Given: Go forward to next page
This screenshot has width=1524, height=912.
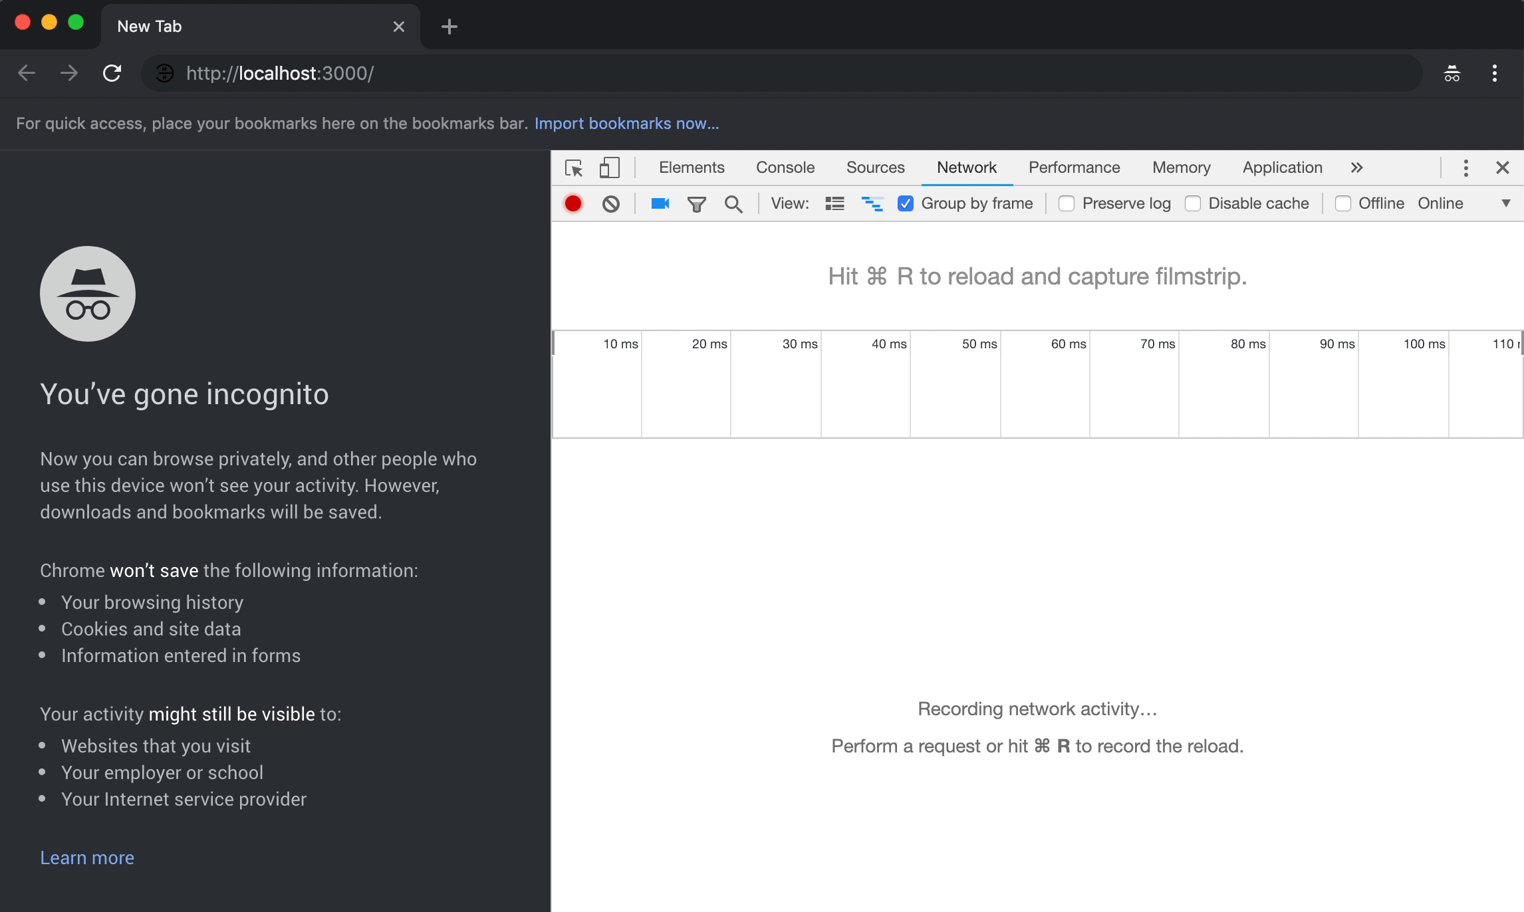Looking at the screenshot, I should 69,73.
